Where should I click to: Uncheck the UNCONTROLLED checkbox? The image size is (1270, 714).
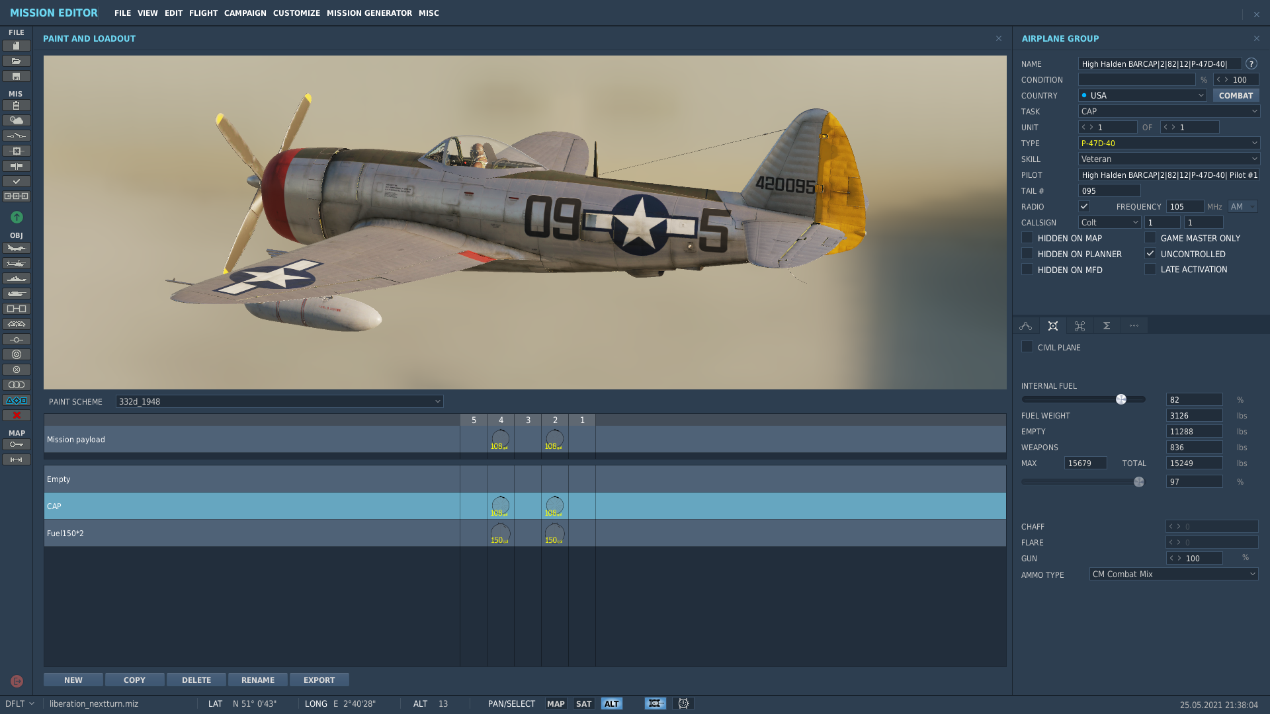point(1150,253)
